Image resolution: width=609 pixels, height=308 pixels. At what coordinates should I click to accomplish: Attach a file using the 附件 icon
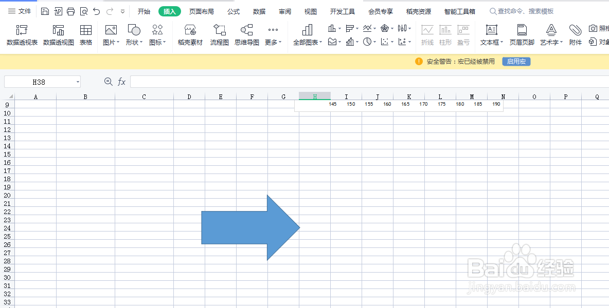[x=575, y=35]
